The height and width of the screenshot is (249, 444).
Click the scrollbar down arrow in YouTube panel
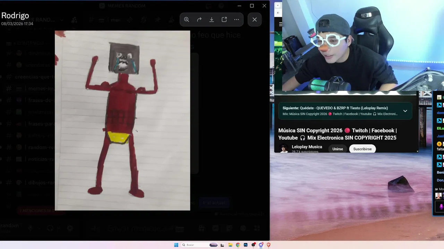[417, 151]
